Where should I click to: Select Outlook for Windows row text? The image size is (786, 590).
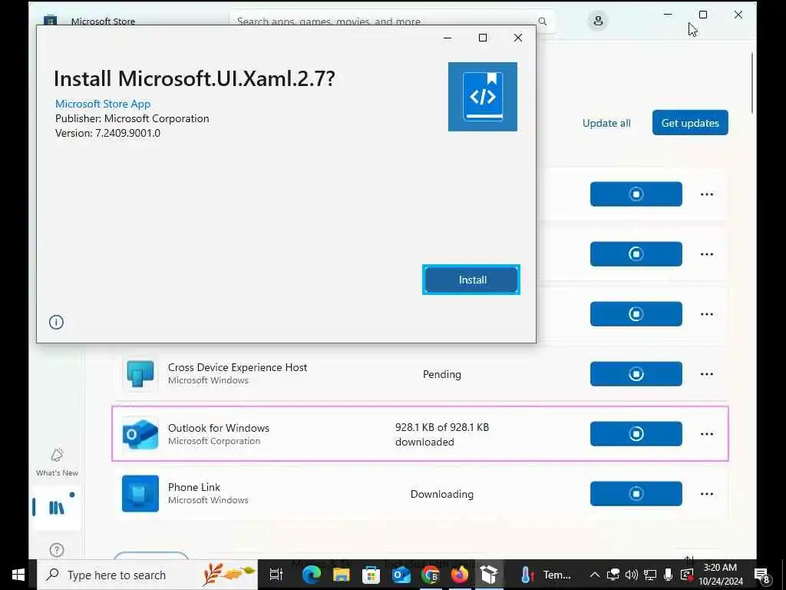219,428
